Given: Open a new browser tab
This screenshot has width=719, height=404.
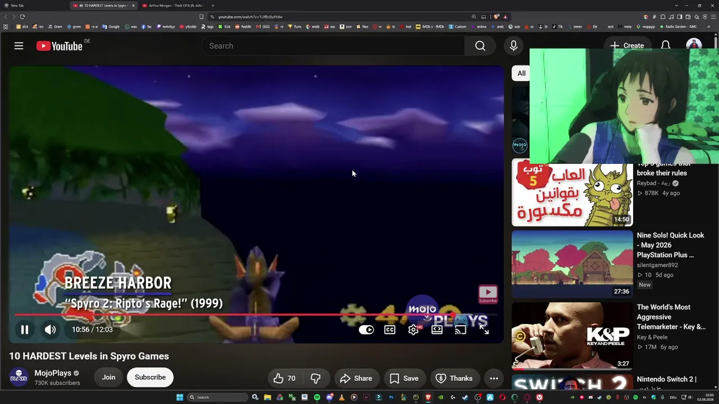Looking at the screenshot, I should click(212, 6).
